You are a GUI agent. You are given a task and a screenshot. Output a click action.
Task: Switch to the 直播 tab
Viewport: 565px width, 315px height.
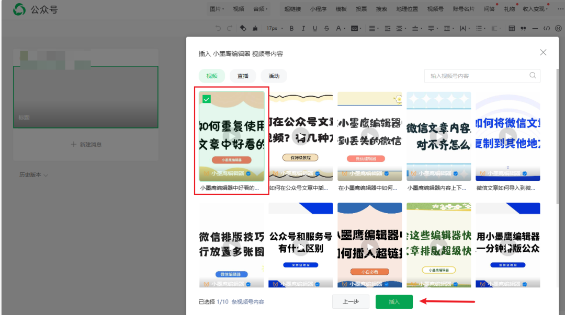243,76
